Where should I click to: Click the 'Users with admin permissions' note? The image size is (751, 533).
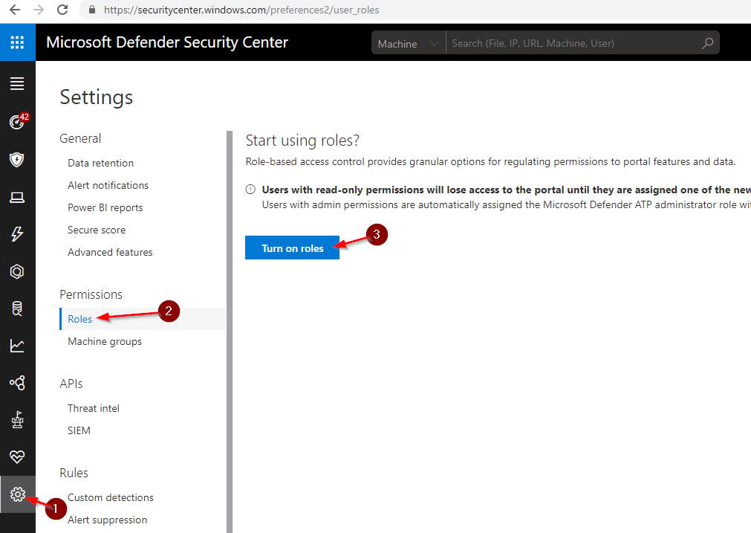click(507, 205)
